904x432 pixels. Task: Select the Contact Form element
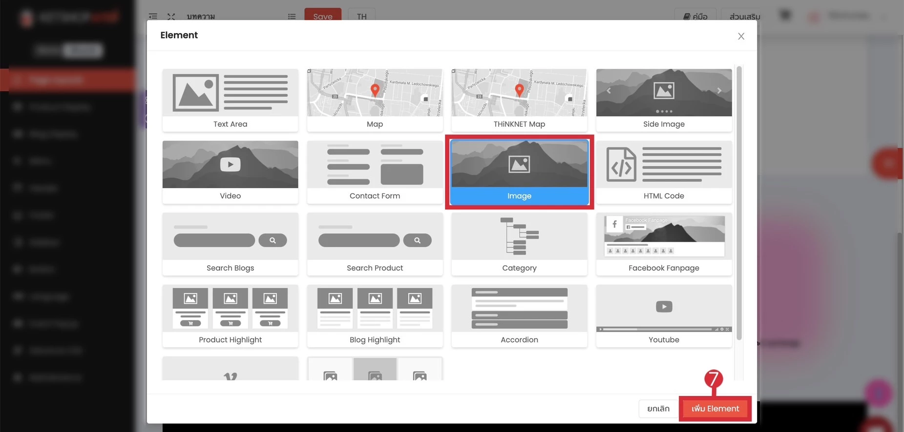click(375, 172)
